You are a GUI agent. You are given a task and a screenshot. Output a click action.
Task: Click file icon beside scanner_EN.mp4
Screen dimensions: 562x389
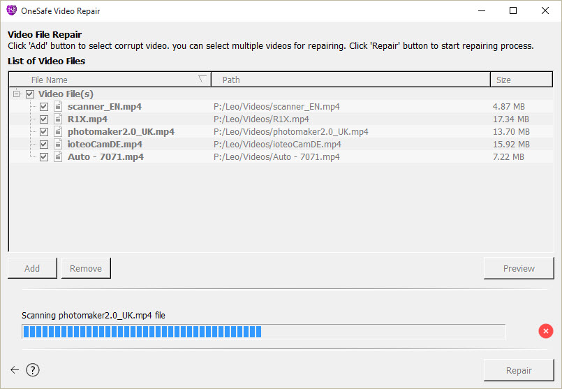click(58, 106)
